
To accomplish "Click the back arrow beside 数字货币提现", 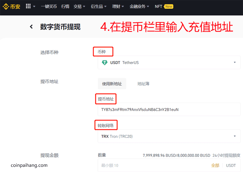I will (31, 27).
